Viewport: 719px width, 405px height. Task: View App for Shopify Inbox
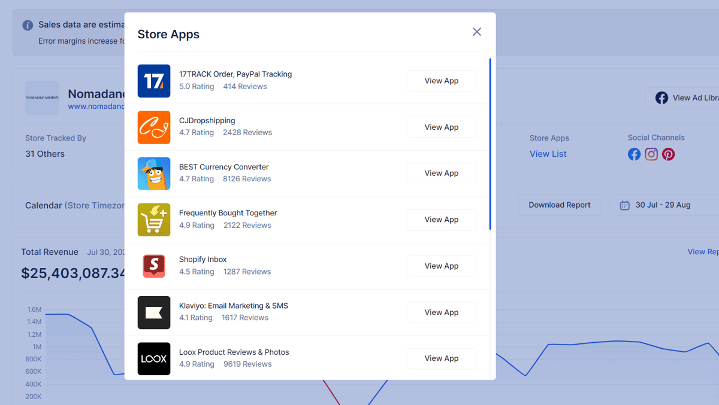(x=442, y=266)
